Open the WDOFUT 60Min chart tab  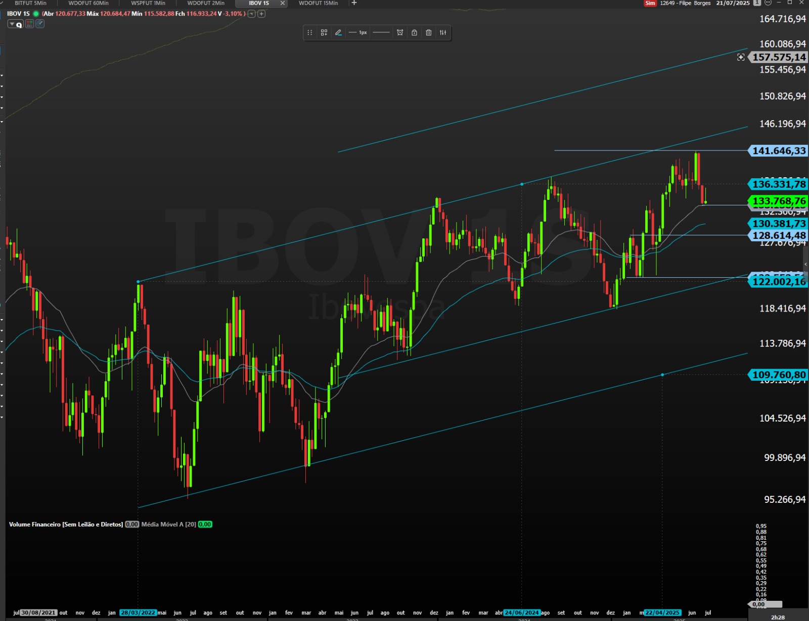[88, 3]
